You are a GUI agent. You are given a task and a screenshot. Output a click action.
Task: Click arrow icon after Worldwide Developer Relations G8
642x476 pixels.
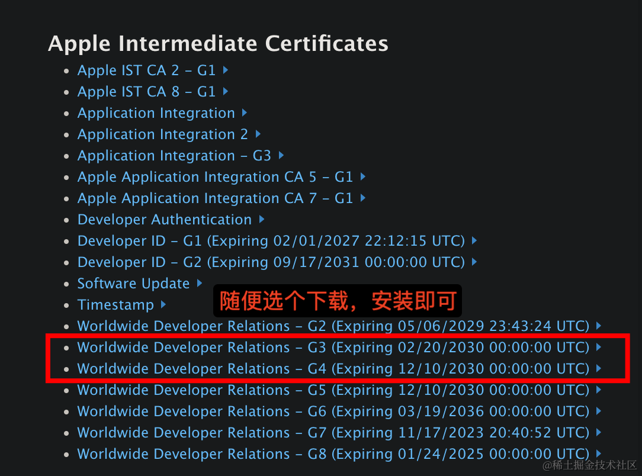click(x=599, y=453)
